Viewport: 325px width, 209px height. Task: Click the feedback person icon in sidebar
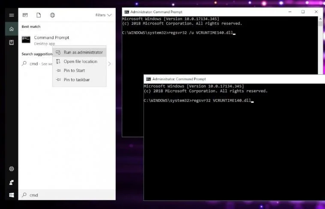(12, 182)
